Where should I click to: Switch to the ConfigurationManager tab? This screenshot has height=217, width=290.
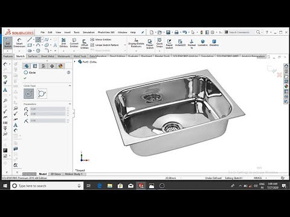pyautogui.click(x=43, y=66)
